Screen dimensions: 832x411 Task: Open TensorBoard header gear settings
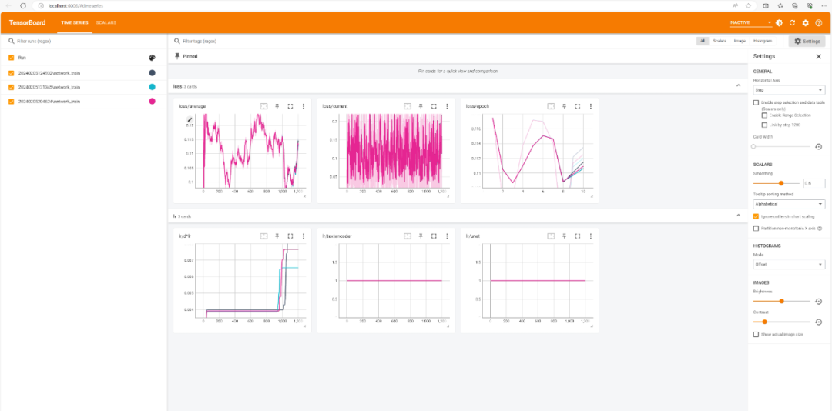tap(806, 23)
